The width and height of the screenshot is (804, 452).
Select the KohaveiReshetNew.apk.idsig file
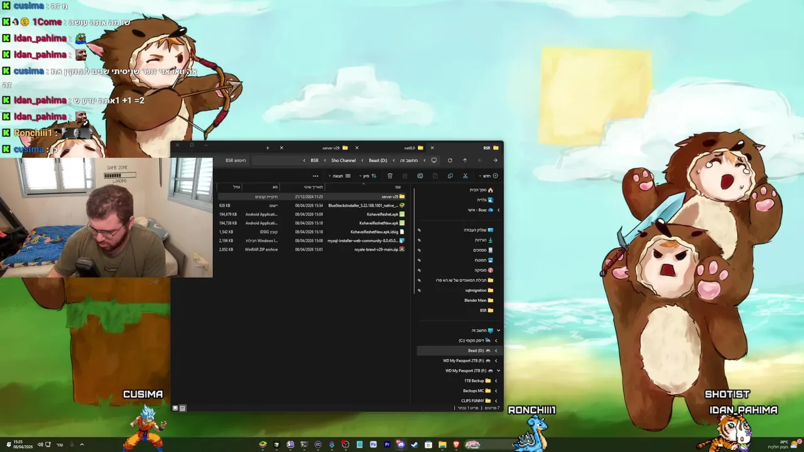tap(312, 232)
